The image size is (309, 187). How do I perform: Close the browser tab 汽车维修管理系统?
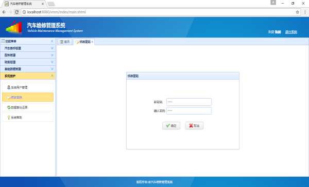point(43,4)
